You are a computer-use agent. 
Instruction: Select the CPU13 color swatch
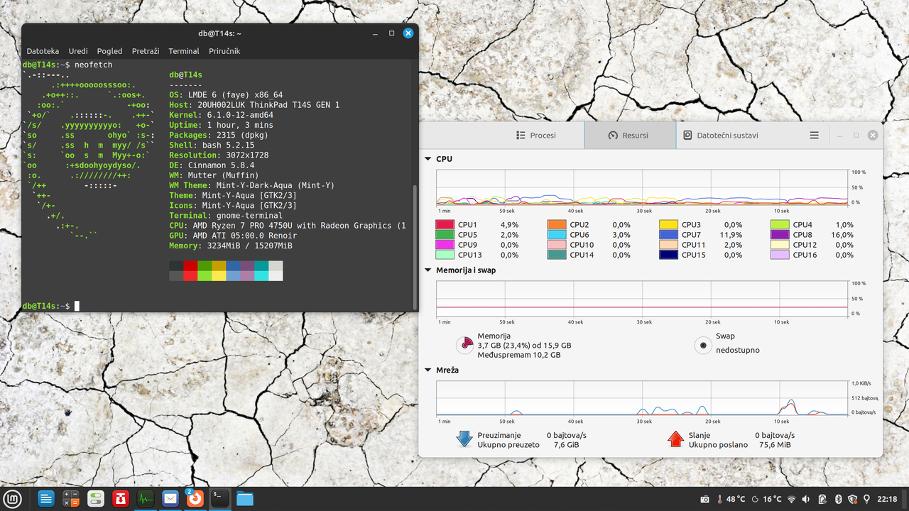(x=445, y=255)
